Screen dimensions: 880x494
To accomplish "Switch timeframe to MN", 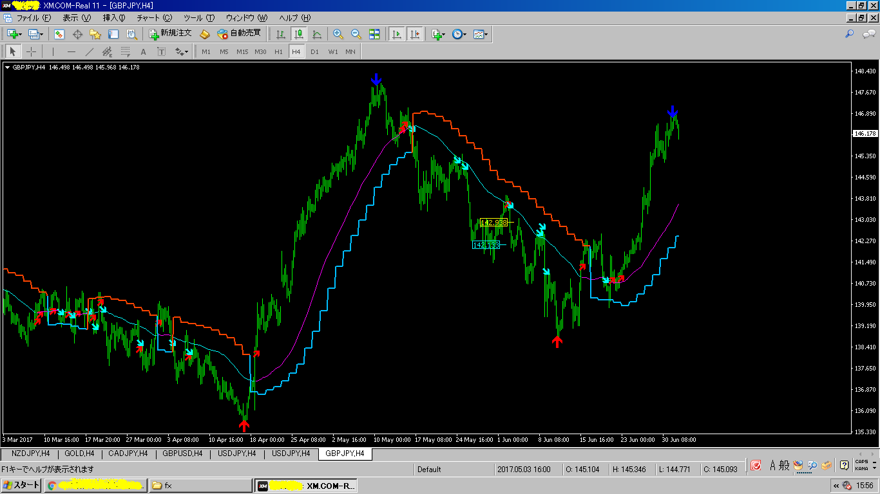I will 350,51.
